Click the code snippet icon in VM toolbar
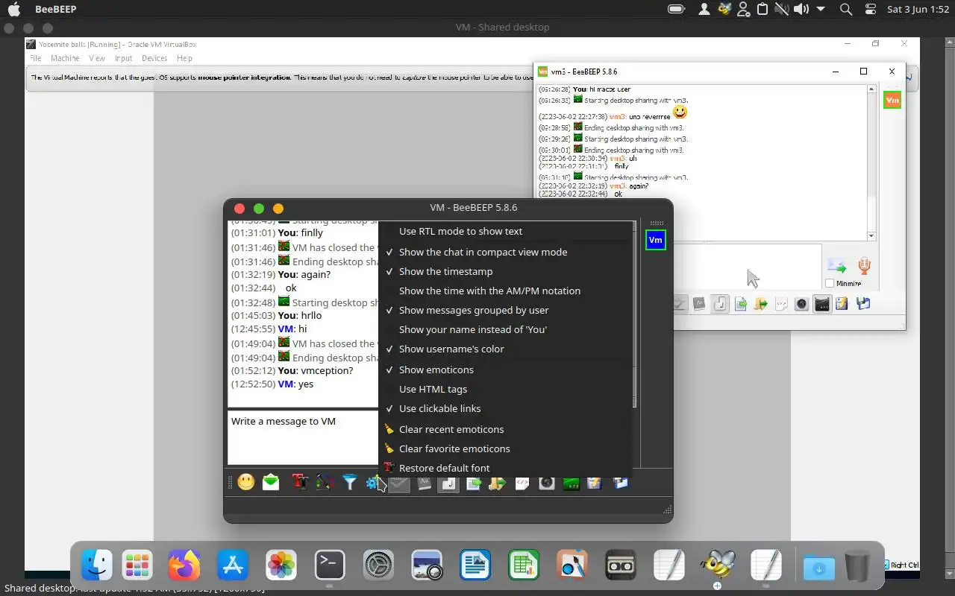This screenshot has height=596, width=955. click(x=522, y=484)
